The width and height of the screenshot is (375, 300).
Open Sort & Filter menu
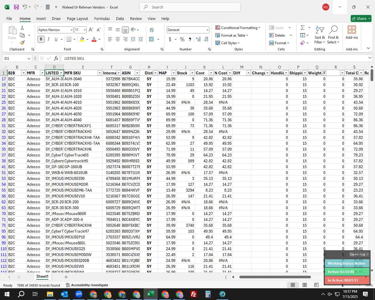click(320, 35)
